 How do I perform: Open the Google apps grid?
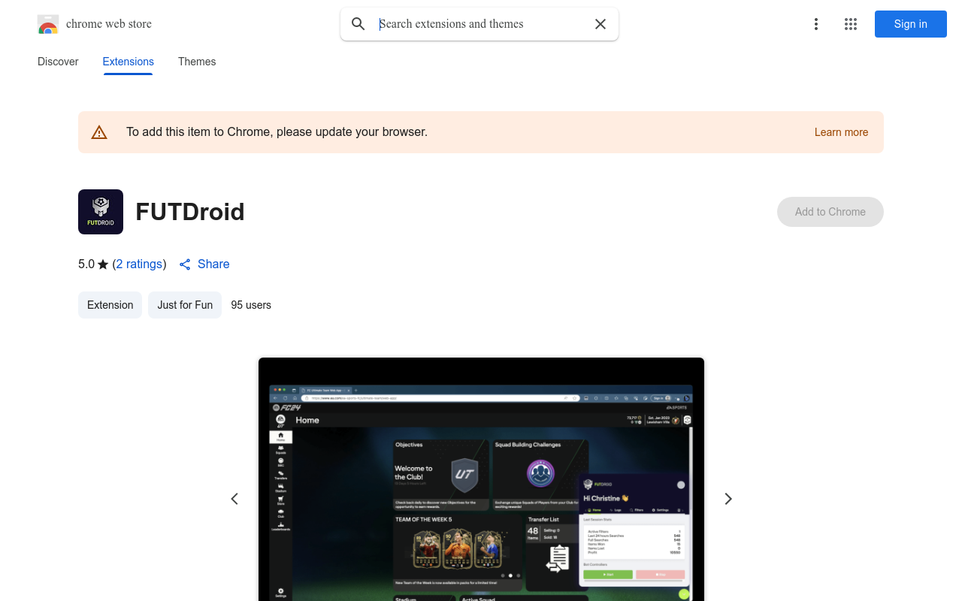[851, 24]
